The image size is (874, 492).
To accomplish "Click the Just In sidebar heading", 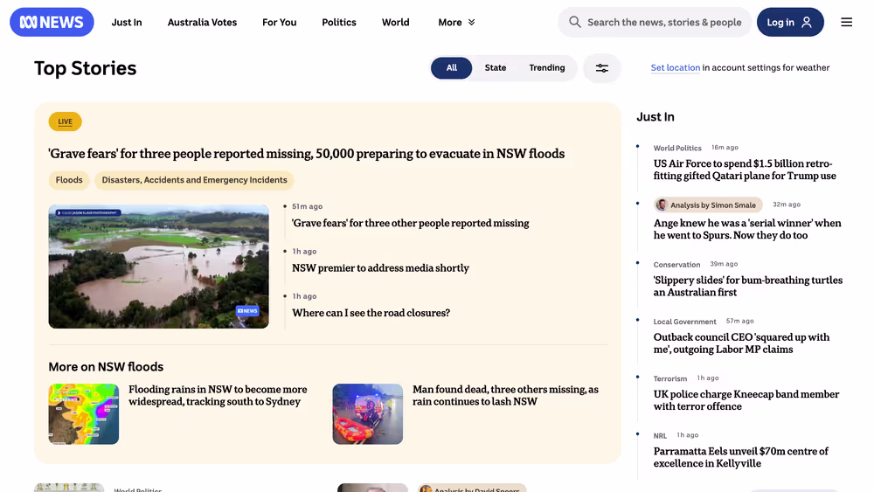I will [x=655, y=117].
